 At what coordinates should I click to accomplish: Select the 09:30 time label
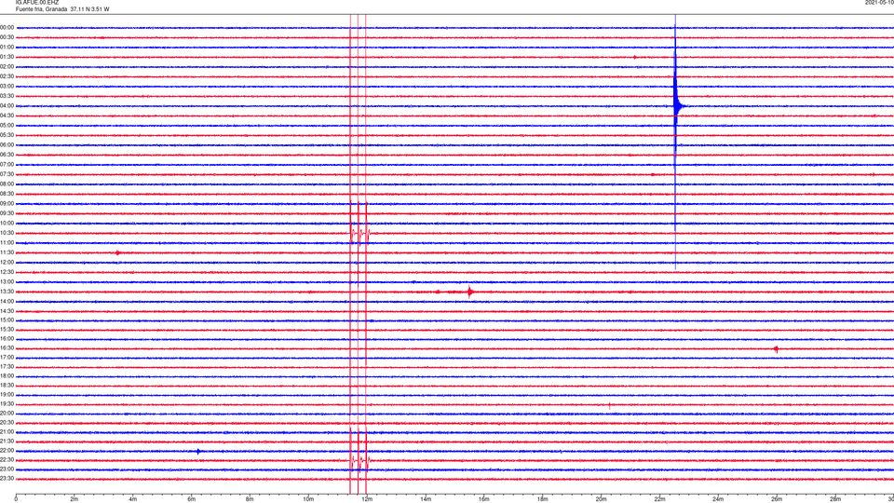7,213
